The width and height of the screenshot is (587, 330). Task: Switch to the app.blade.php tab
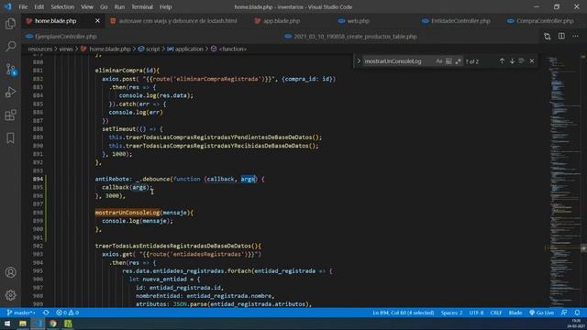click(277, 21)
